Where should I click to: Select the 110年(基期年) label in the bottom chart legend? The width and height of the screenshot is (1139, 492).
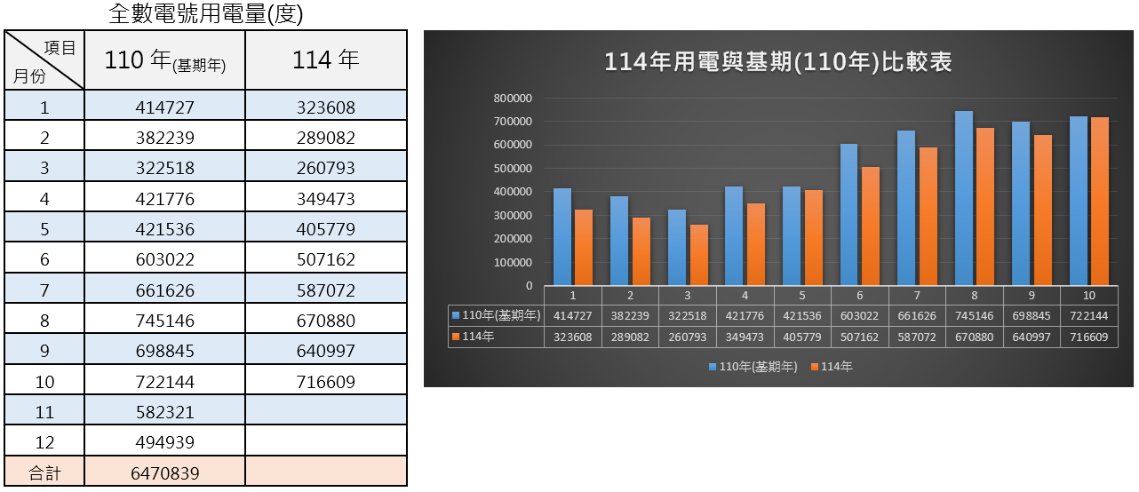(758, 367)
